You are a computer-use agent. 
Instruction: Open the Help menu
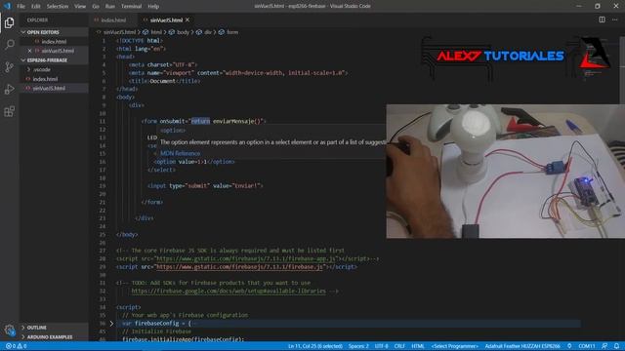pos(153,7)
